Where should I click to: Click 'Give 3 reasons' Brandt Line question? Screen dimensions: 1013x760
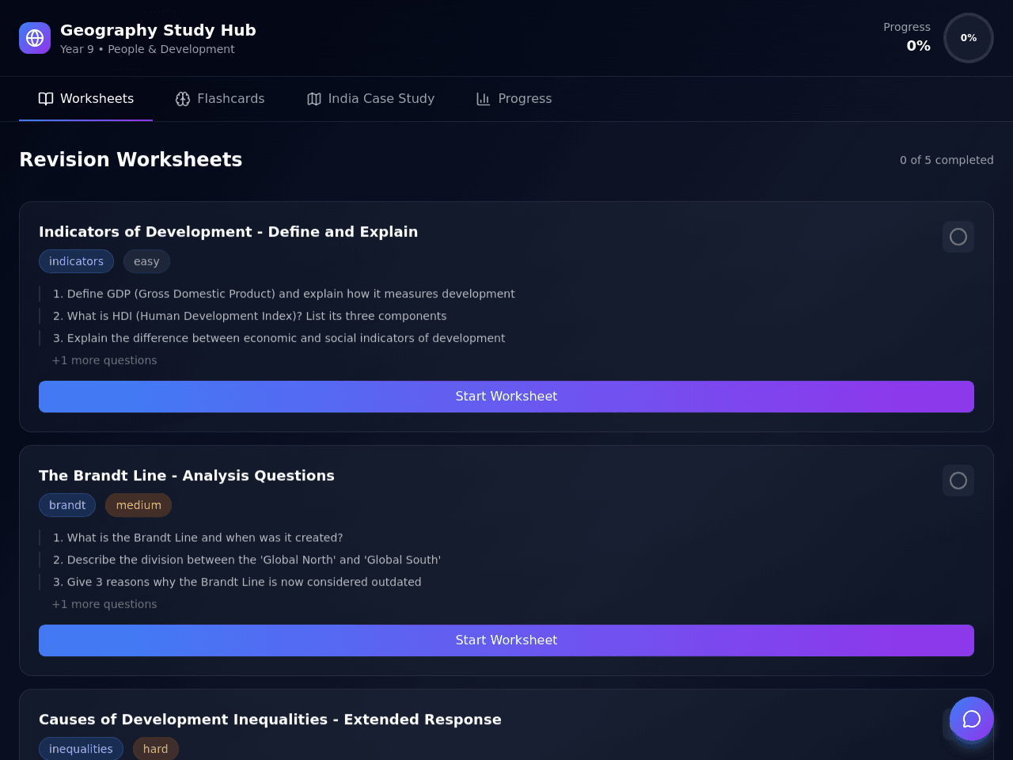coord(237,582)
